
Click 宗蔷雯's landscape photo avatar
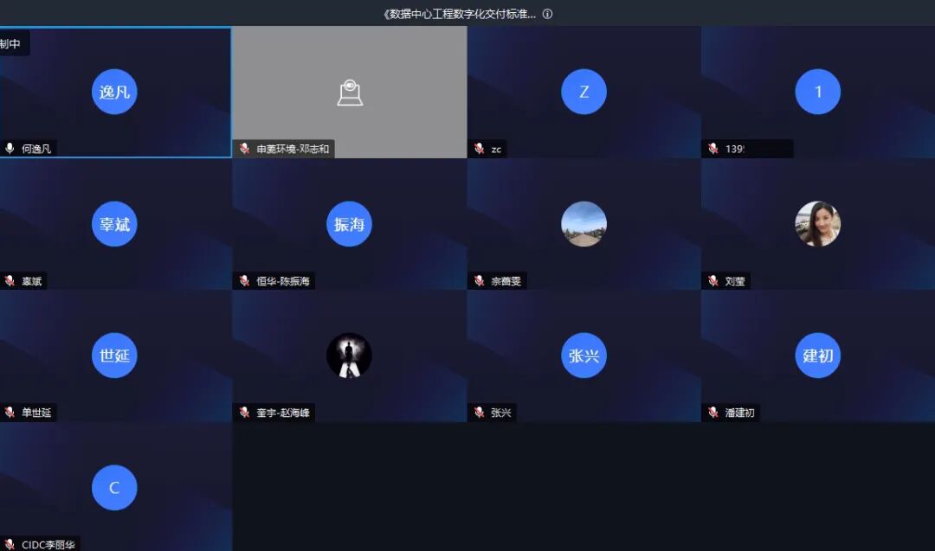(584, 224)
